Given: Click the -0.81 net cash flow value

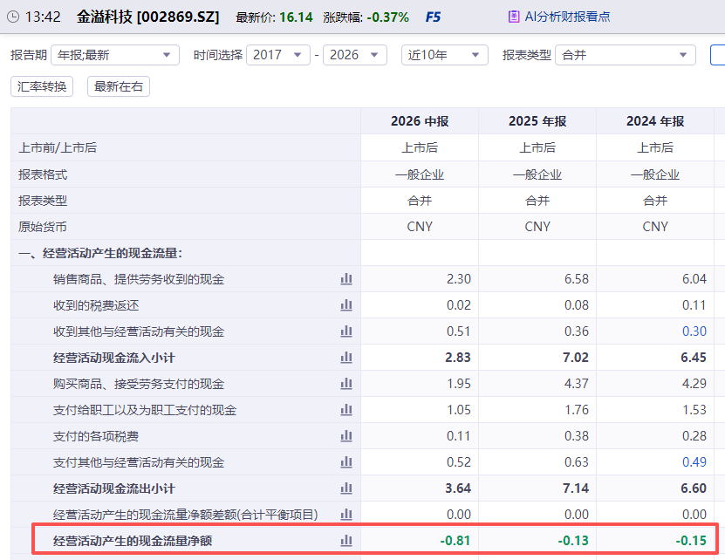Looking at the screenshot, I should pos(455,541).
